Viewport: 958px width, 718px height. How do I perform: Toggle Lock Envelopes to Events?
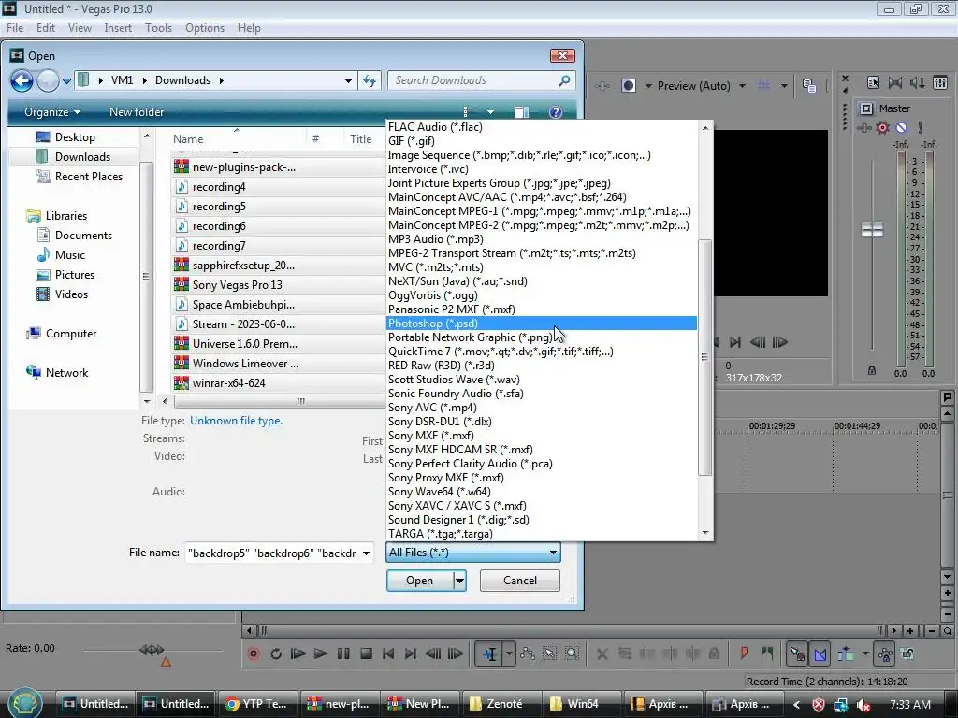885,653
